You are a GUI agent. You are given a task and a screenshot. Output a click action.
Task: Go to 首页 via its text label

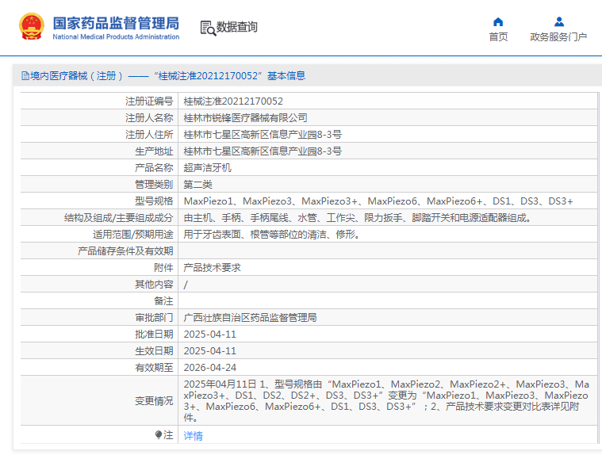(x=498, y=37)
